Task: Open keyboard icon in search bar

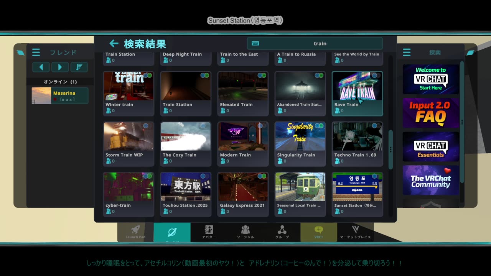Action: point(255,44)
